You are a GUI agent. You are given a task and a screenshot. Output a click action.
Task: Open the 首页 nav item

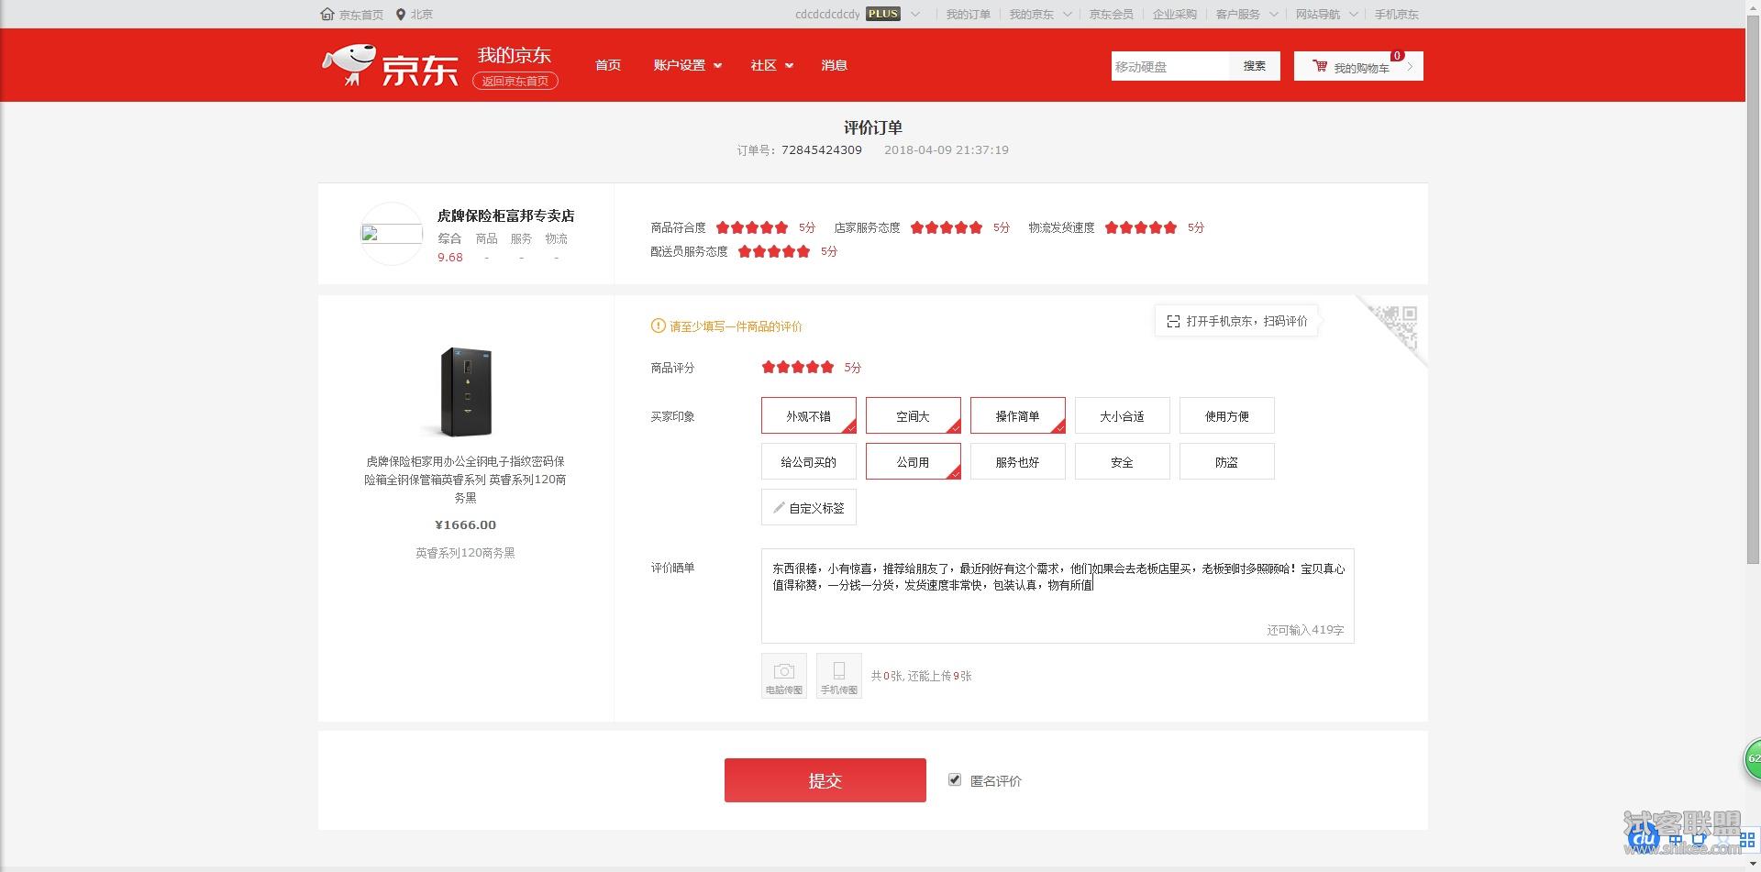[608, 65]
